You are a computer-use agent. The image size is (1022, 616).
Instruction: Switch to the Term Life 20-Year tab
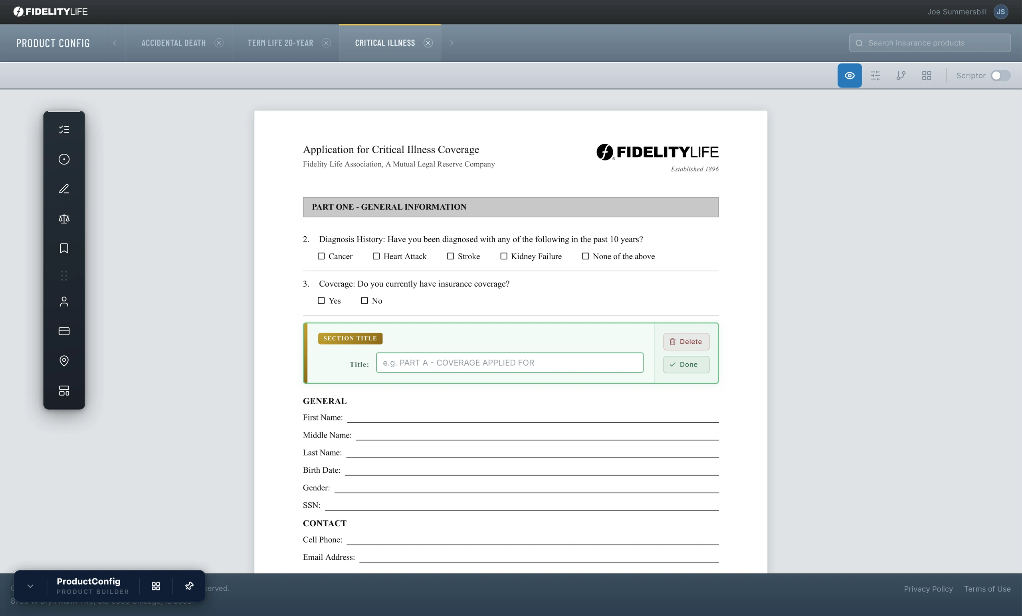(280, 43)
